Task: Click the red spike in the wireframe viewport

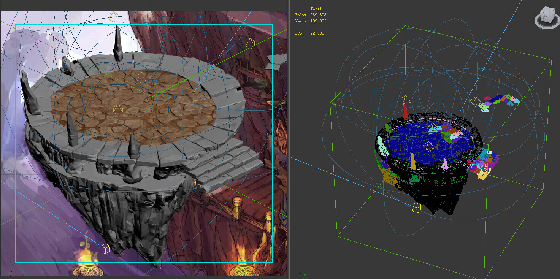Action: tap(405, 113)
